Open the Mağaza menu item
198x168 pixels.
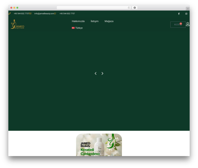point(109,21)
